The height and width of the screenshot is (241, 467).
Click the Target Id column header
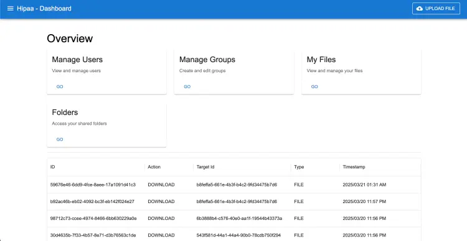[x=205, y=167]
